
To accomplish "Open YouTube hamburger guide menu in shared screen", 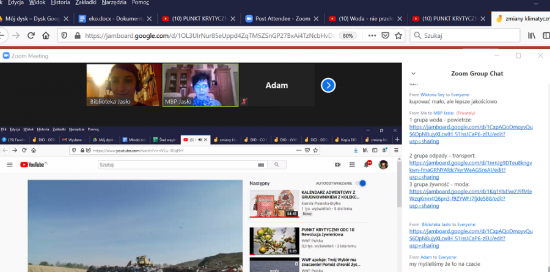I will click(10, 165).
